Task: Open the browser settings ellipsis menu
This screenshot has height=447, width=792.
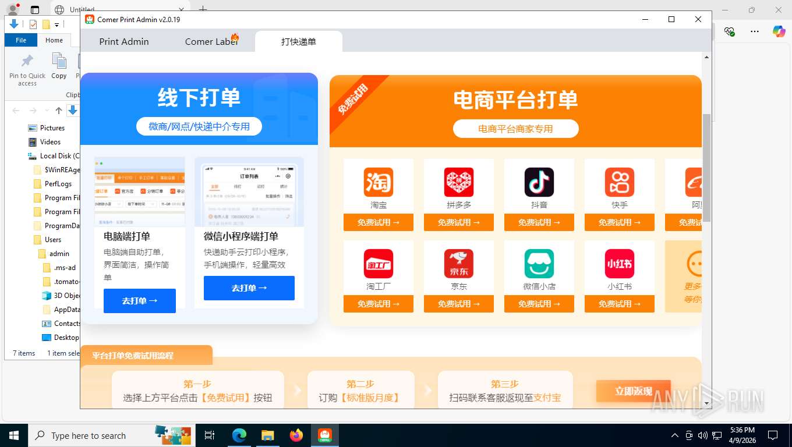Action: click(755, 31)
